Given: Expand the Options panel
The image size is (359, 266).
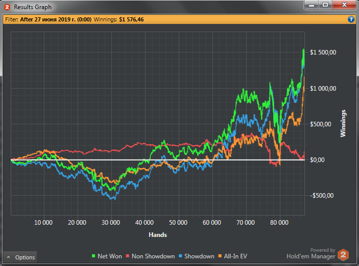Looking at the screenshot, I should (20, 257).
